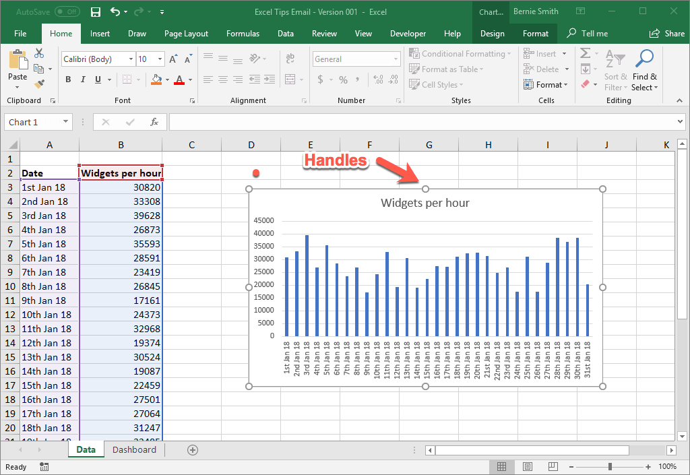The image size is (690, 475).
Task: Add a new sheet with plus button
Action: click(x=193, y=450)
